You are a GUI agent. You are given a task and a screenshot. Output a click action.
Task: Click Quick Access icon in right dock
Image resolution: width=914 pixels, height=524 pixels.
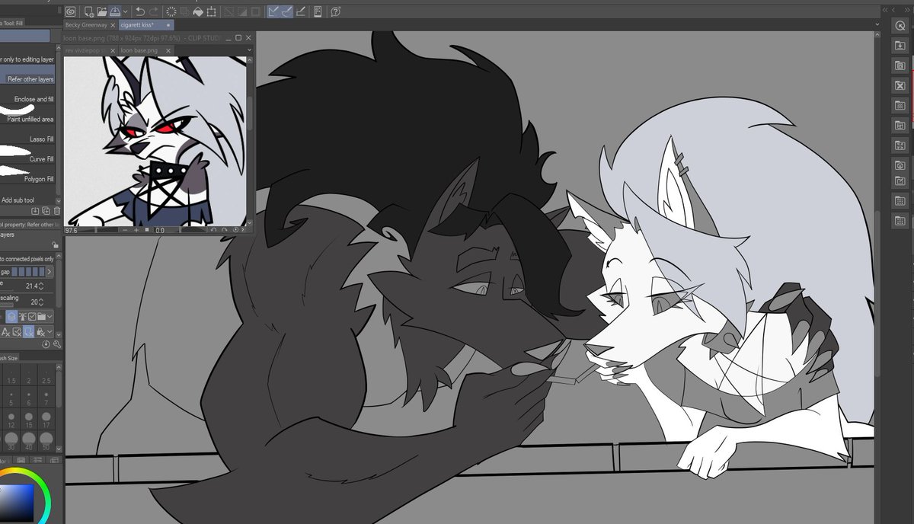[x=900, y=25]
